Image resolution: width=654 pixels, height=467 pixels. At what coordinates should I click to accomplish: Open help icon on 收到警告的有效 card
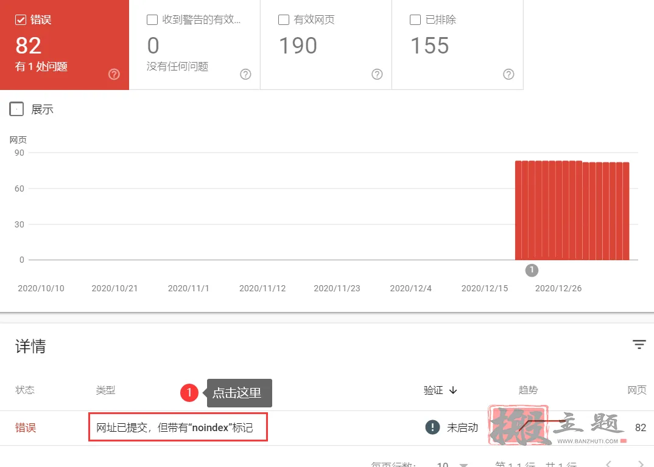coord(245,74)
